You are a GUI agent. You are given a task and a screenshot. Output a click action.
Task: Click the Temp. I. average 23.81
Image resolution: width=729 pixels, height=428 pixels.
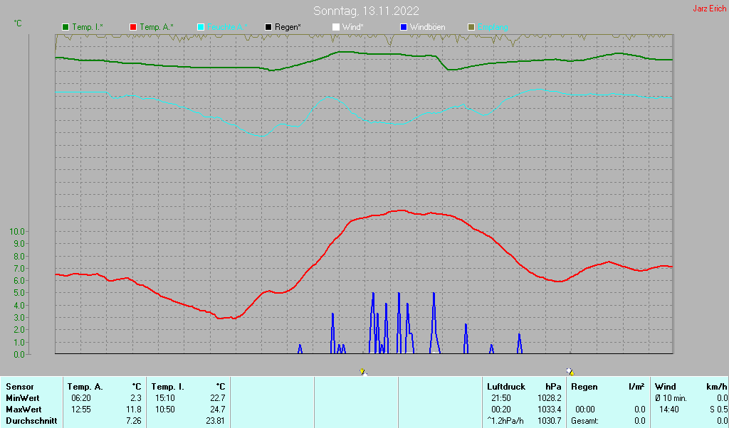tap(216, 421)
